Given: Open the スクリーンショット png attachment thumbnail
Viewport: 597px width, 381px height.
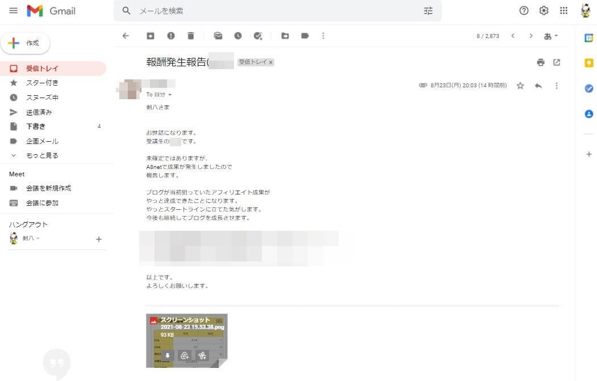Looking at the screenshot, I should pyautogui.click(x=186, y=341).
